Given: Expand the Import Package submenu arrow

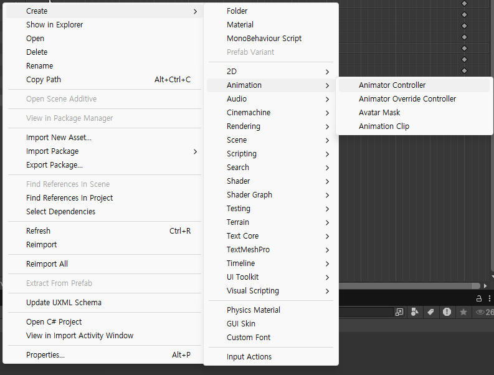Looking at the screenshot, I should [x=196, y=151].
